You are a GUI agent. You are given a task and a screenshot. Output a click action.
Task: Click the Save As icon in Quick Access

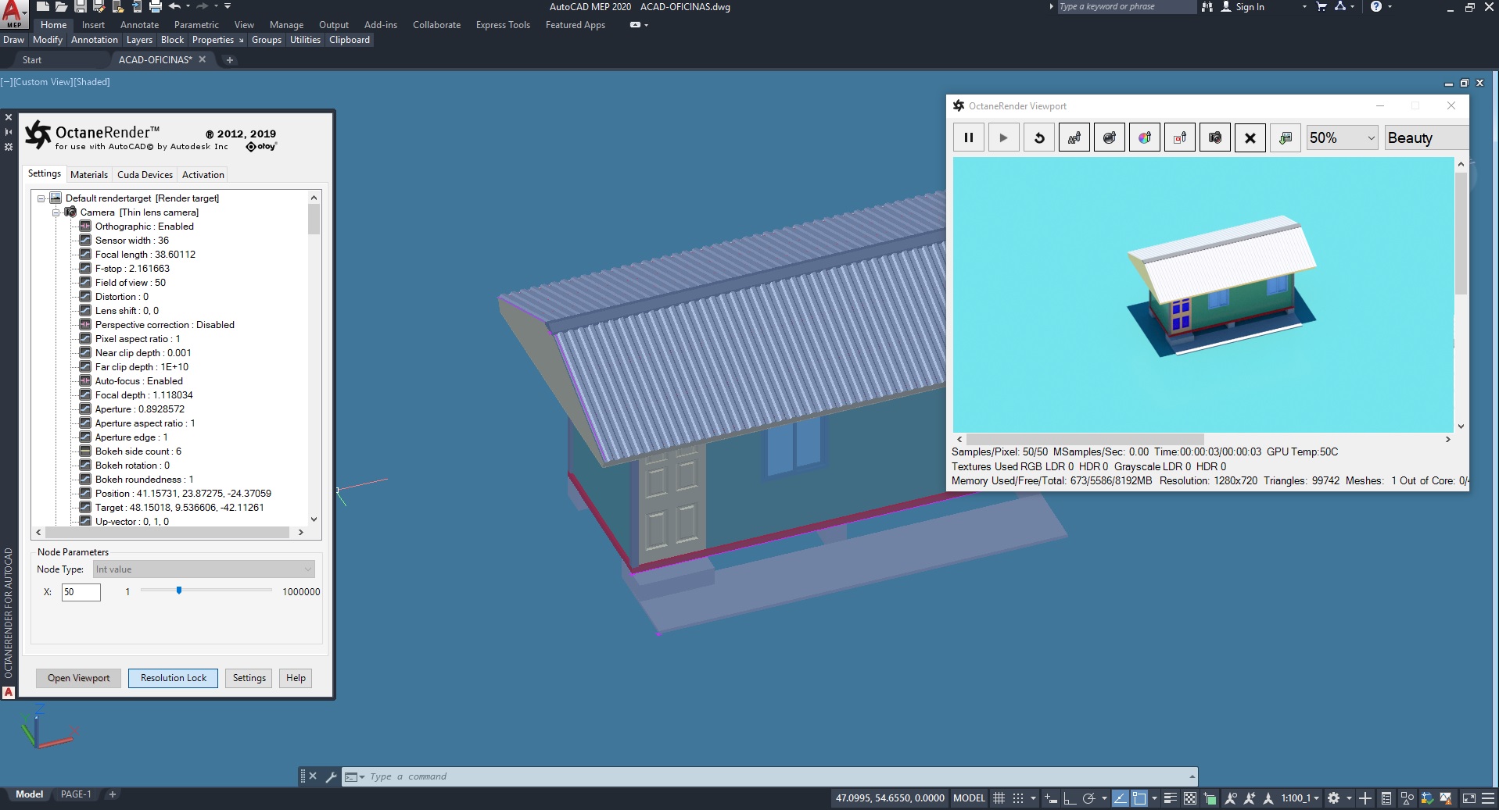[99, 7]
